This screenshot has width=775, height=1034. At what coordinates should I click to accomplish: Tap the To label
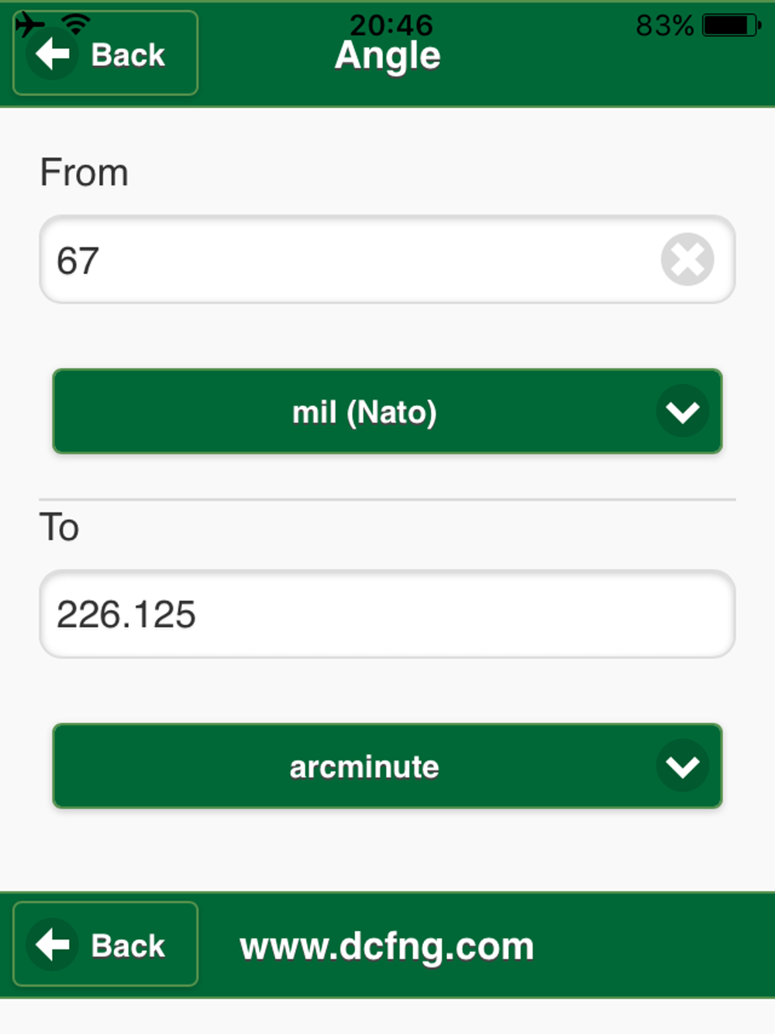[x=59, y=527]
